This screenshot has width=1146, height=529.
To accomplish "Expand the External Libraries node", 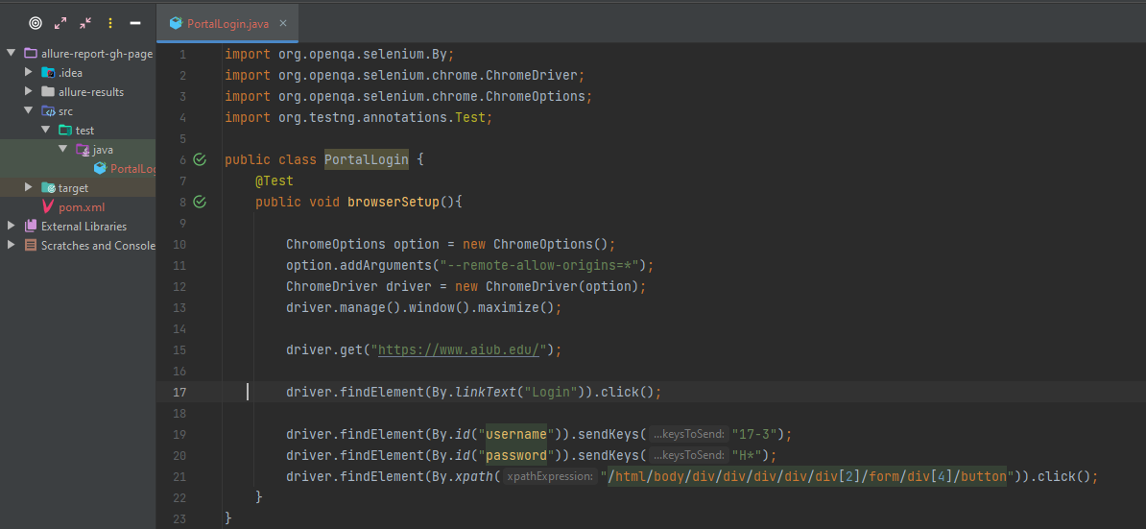I will [11, 226].
